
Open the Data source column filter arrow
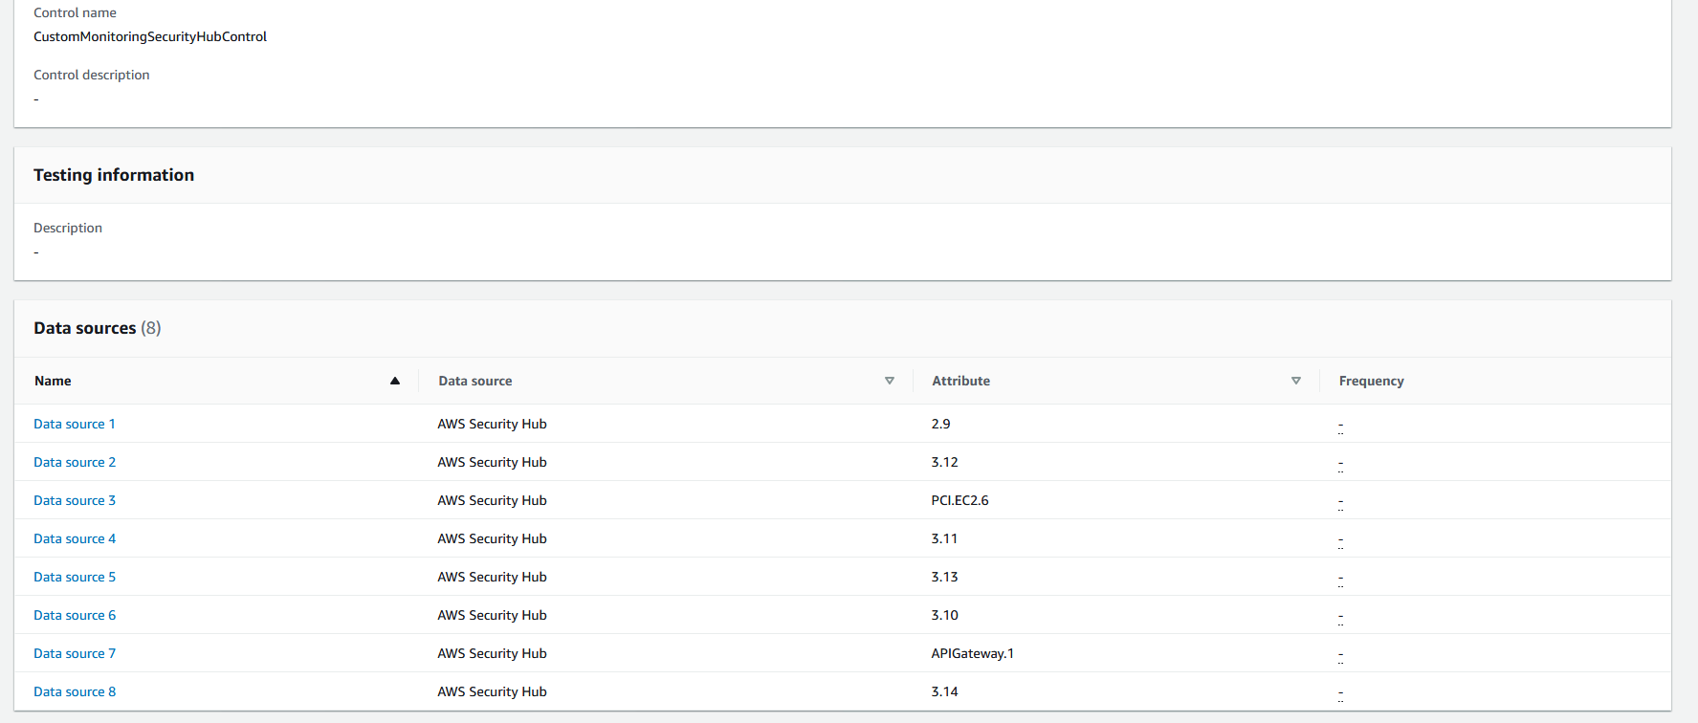(x=890, y=381)
